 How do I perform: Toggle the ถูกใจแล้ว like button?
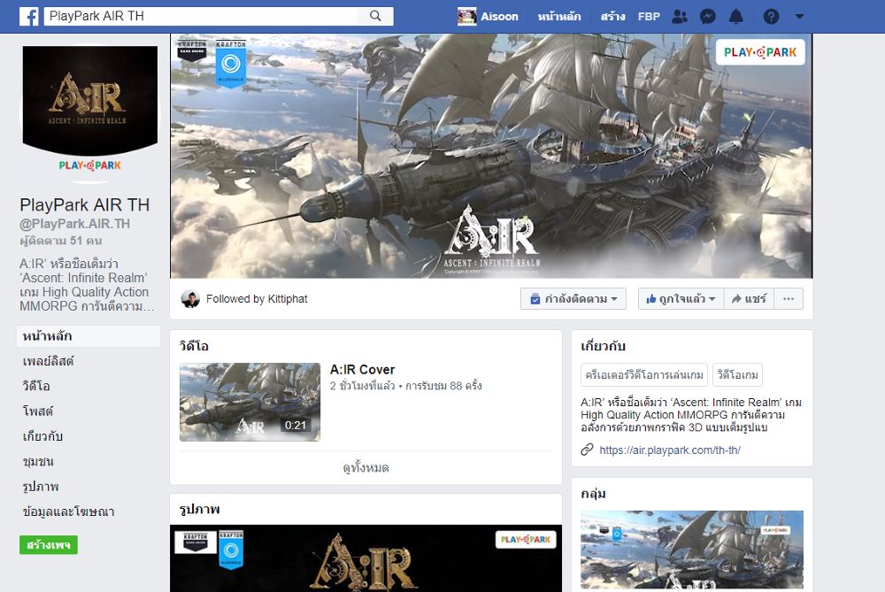pyautogui.click(x=681, y=299)
